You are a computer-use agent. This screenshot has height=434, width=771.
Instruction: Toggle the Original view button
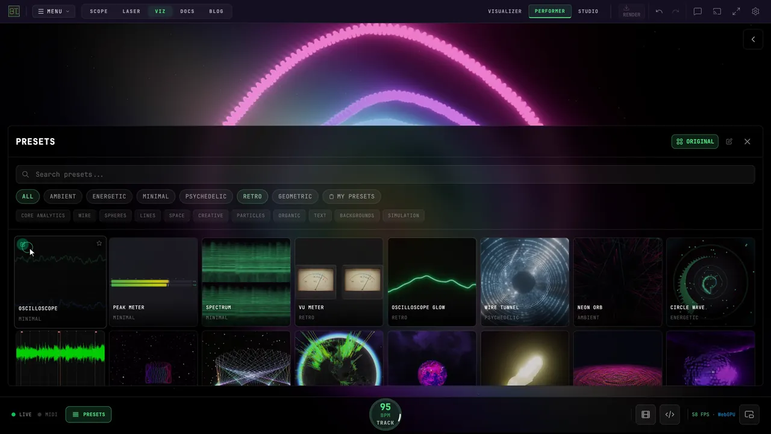695,142
